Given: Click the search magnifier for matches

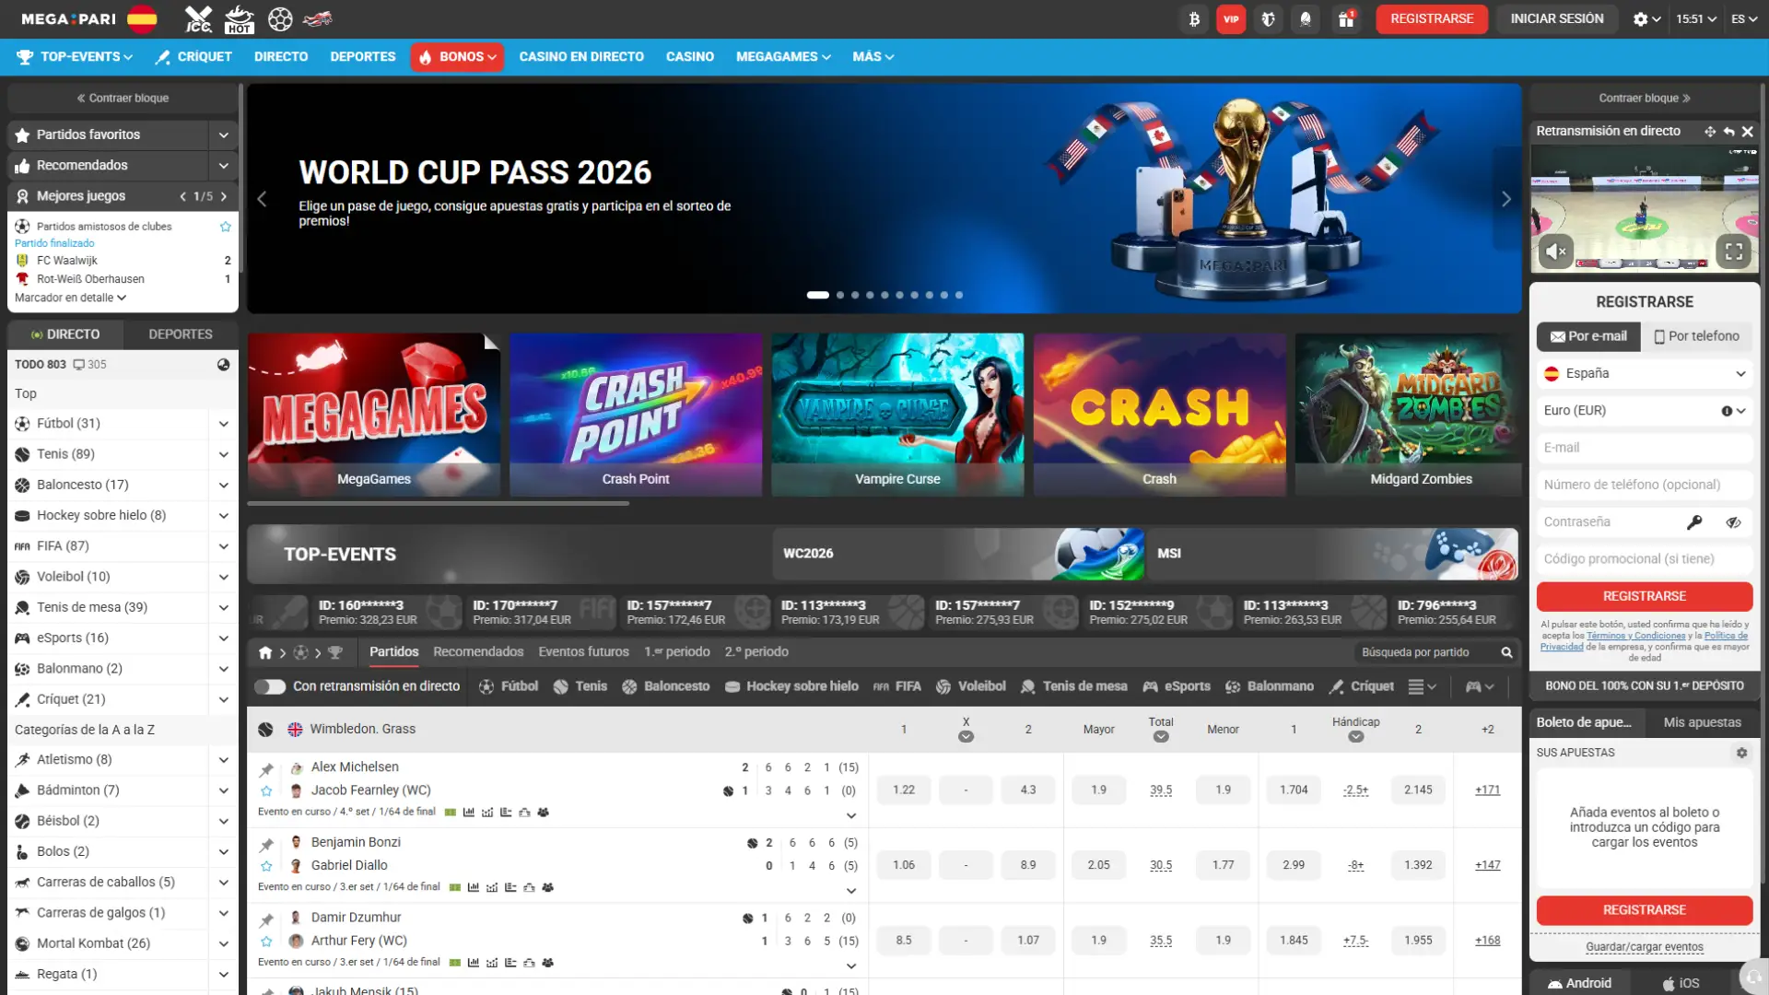Looking at the screenshot, I should pos(1506,652).
